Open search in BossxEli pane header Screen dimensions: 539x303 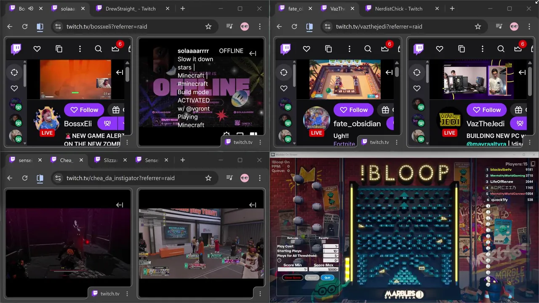coord(98,49)
